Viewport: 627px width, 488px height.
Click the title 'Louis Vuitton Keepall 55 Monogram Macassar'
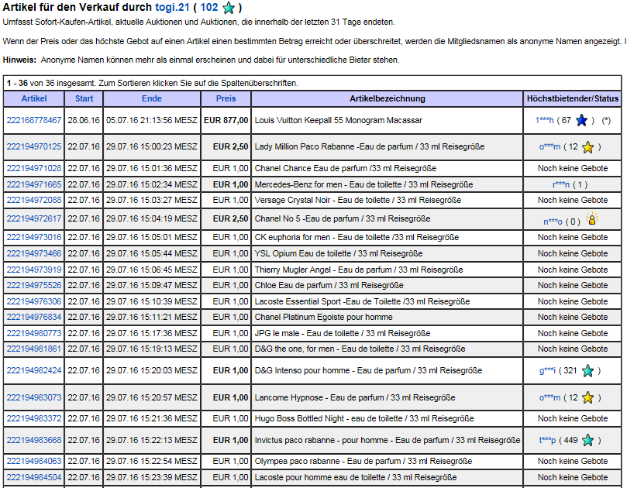(338, 120)
